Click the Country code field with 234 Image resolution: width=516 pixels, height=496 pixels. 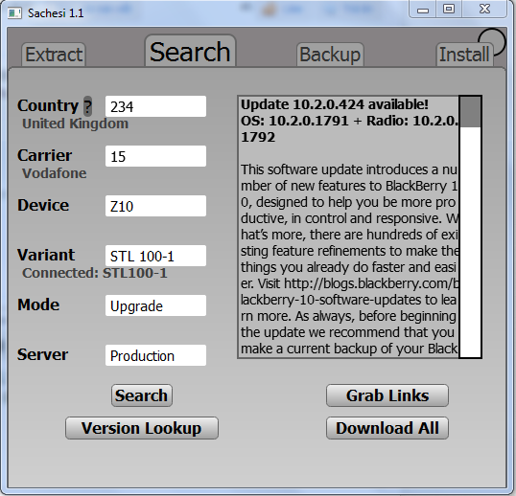tap(155, 106)
